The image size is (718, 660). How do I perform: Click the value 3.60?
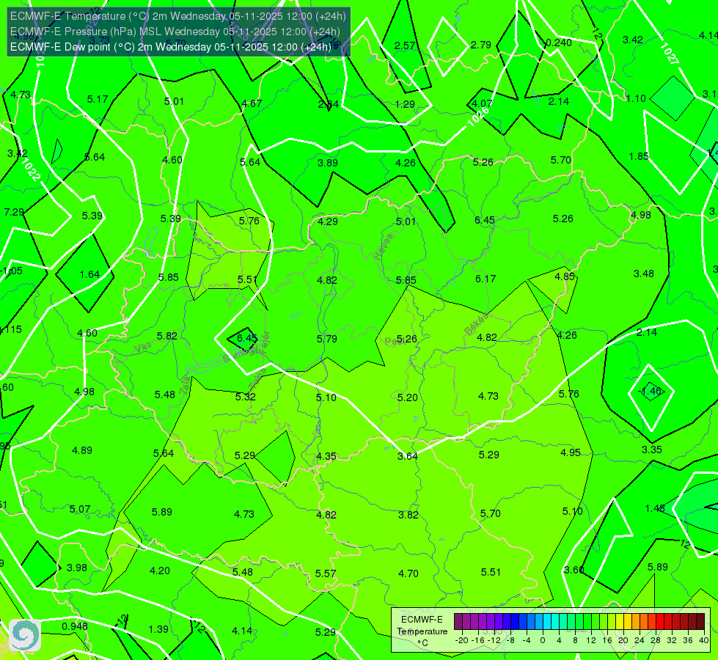coord(574,571)
